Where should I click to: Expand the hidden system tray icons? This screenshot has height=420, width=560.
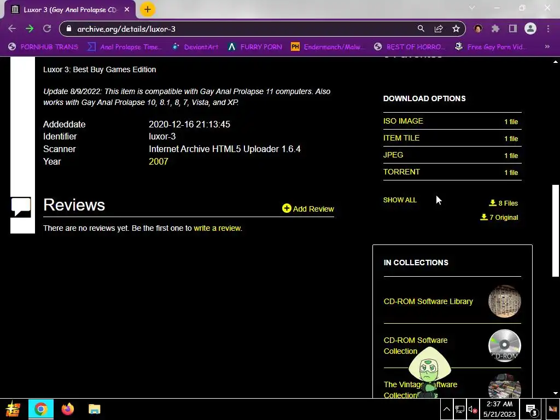click(x=447, y=409)
